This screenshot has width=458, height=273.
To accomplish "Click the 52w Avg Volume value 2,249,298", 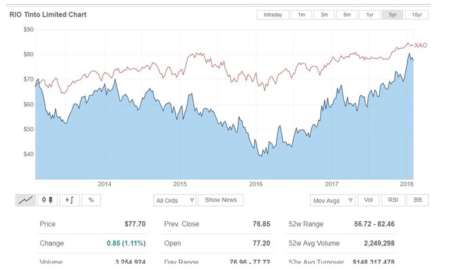I will tap(379, 243).
